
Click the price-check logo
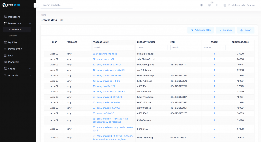click(x=11, y=5)
